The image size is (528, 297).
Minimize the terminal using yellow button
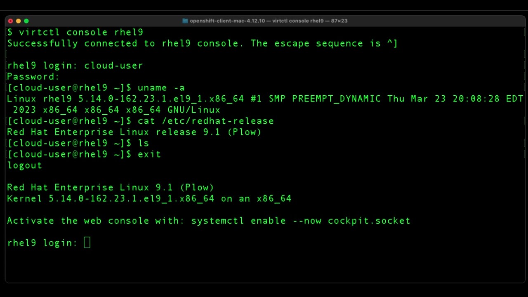tap(18, 21)
